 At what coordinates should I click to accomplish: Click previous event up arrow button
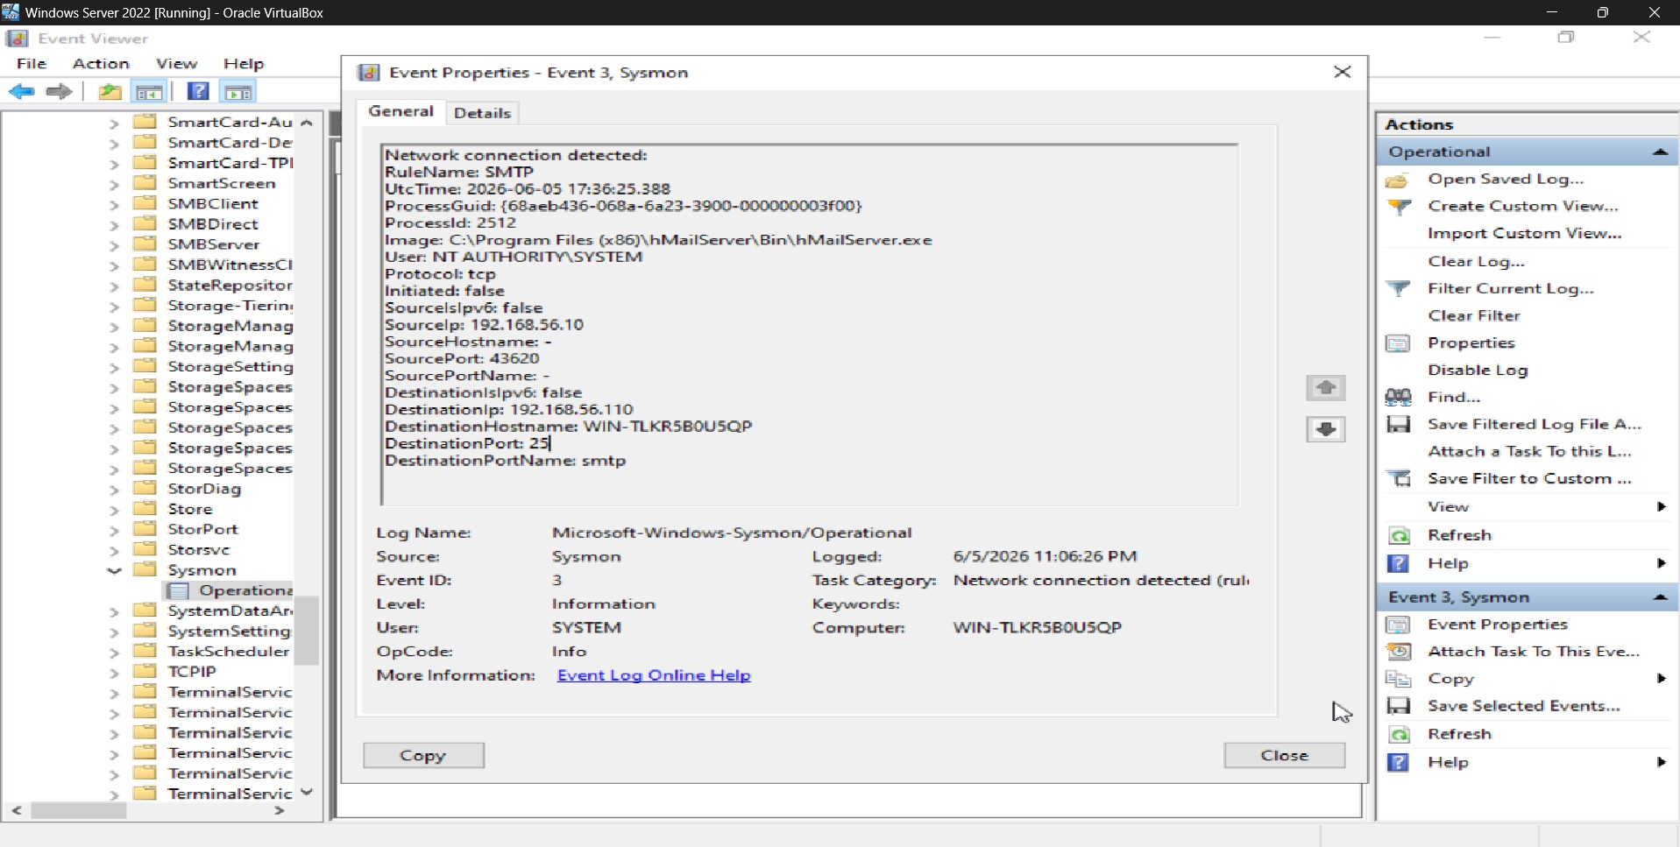[1325, 387]
